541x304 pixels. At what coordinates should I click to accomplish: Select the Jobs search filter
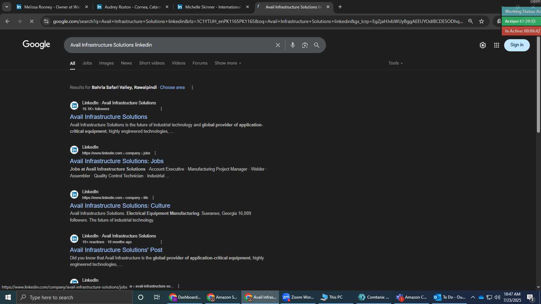(x=87, y=63)
